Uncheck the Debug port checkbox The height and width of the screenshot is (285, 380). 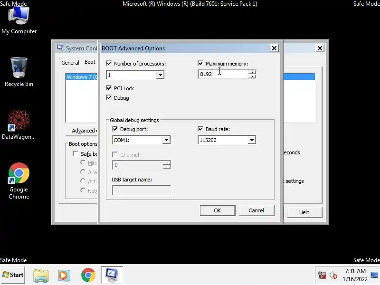(115, 129)
